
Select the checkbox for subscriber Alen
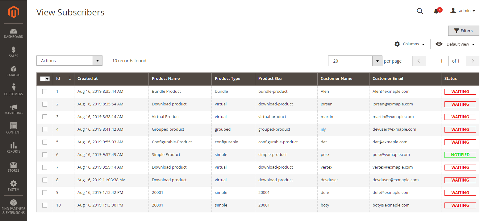click(45, 92)
